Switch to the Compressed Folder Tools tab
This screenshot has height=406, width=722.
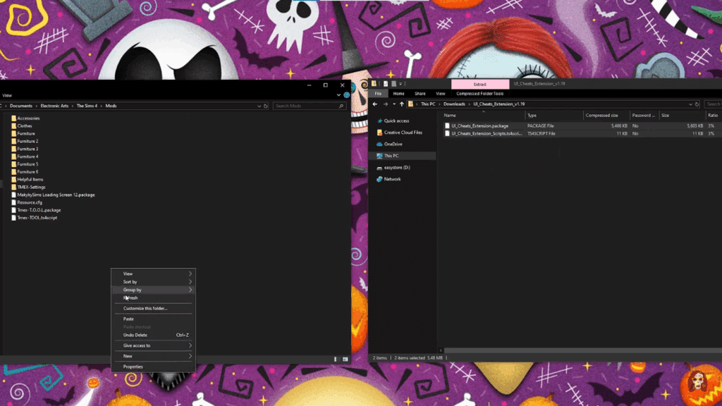click(x=479, y=92)
